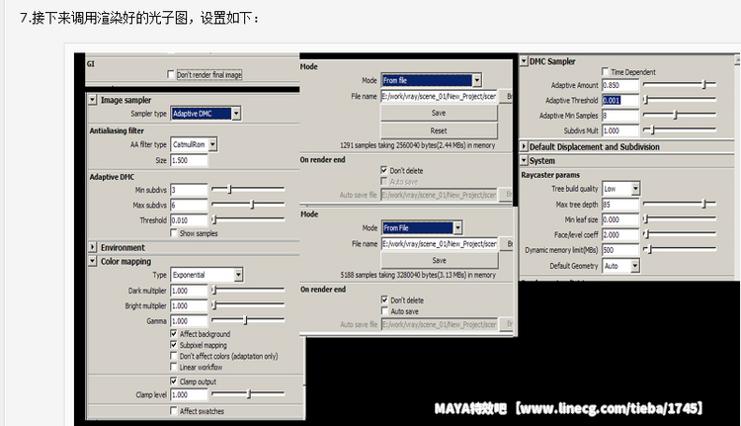The width and height of the screenshot is (741, 426).
Task: Adjust the Adaptive DMC Threshold slider
Action: coord(214,219)
